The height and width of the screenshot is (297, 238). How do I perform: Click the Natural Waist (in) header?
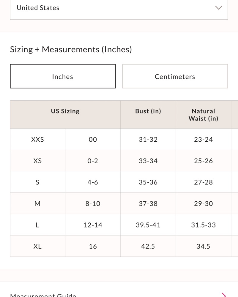(203, 115)
